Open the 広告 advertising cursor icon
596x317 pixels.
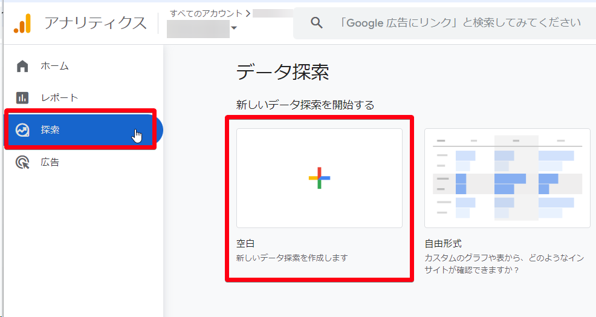point(22,163)
